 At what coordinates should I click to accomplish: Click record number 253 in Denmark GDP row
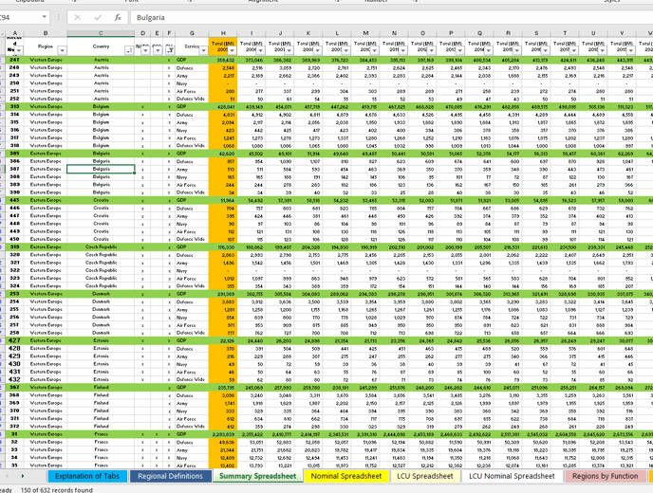pos(14,294)
